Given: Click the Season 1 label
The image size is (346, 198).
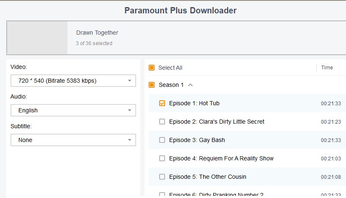Looking at the screenshot, I should (x=171, y=85).
